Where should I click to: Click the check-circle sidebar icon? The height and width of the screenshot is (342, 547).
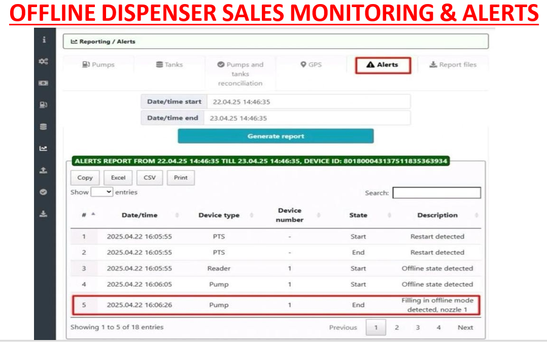click(44, 192)
